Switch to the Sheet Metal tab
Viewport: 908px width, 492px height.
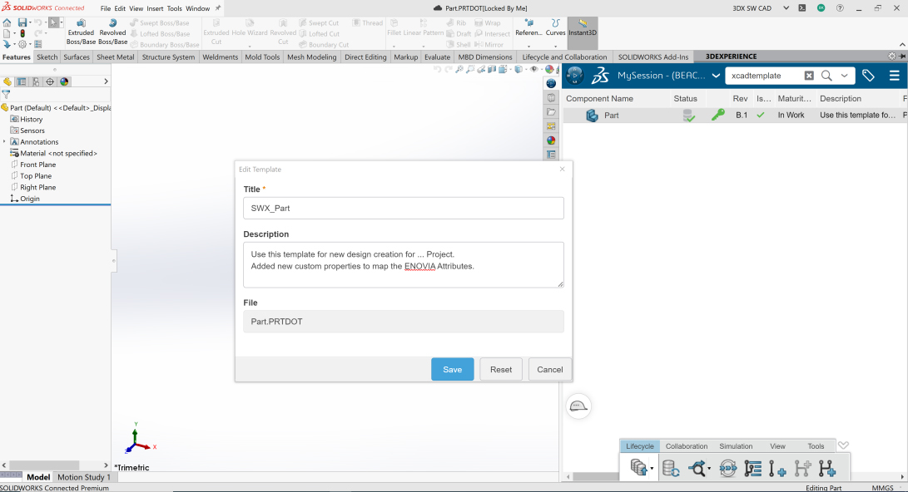click(x=115, y=57)
